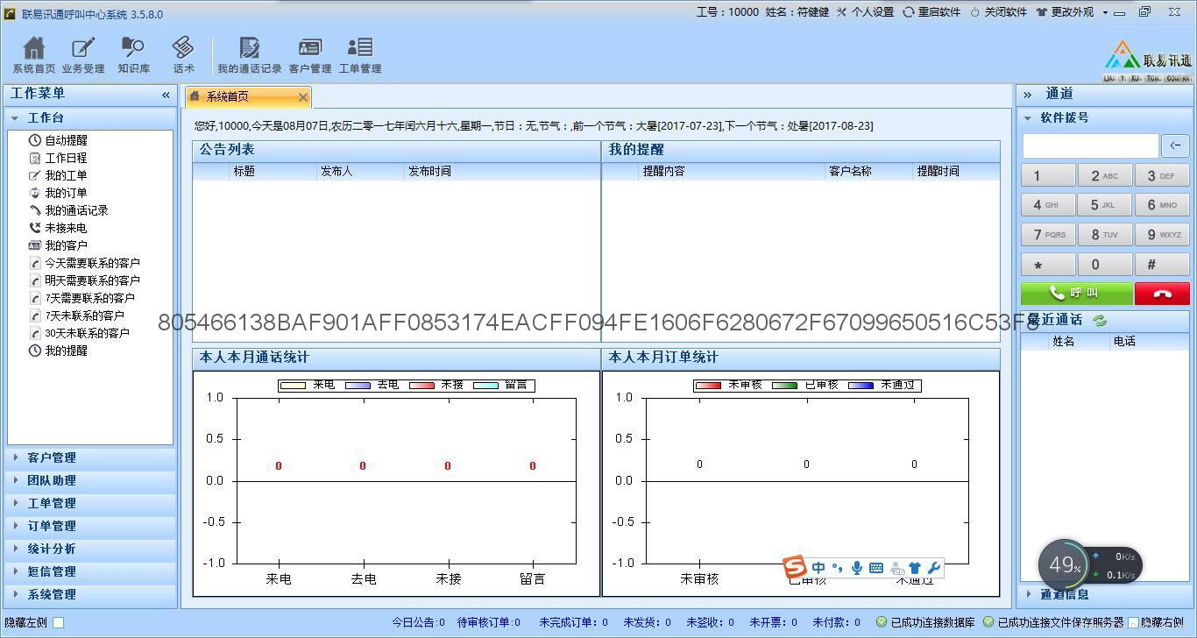Screen dimensions: 1197x638
Task: Click the red hang-up button
Action: (1162, 293)
